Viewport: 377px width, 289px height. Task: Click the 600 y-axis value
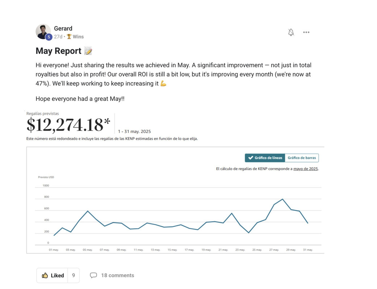[x=46, y=208]
